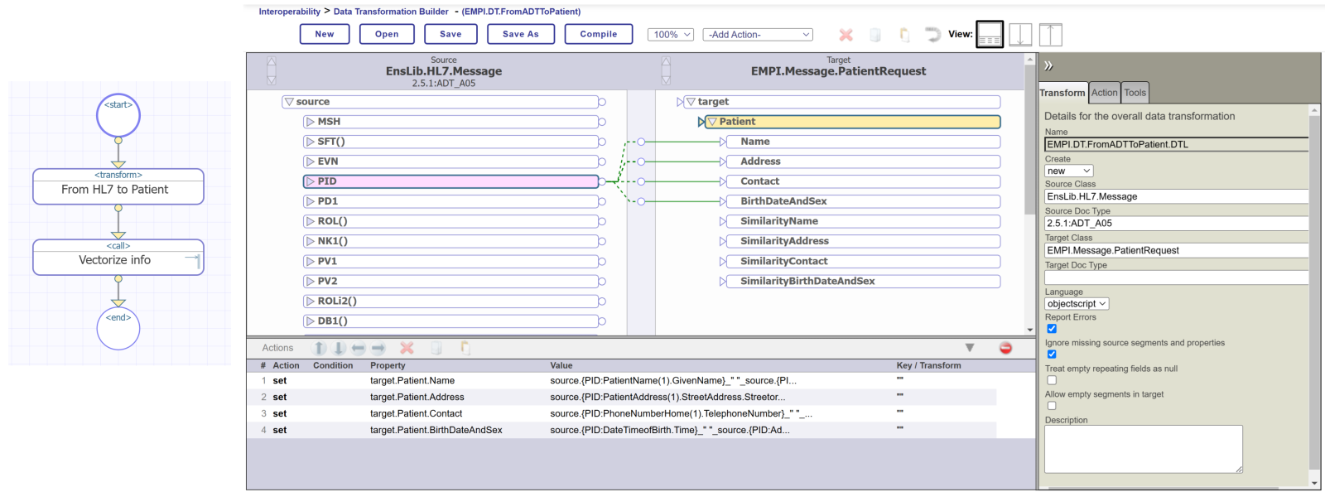Open the Tools tab
This screenshot has height=492, width=1325.
(x=1135, y=93)
